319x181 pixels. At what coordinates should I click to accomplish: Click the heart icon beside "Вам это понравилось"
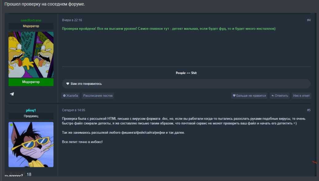68,84
